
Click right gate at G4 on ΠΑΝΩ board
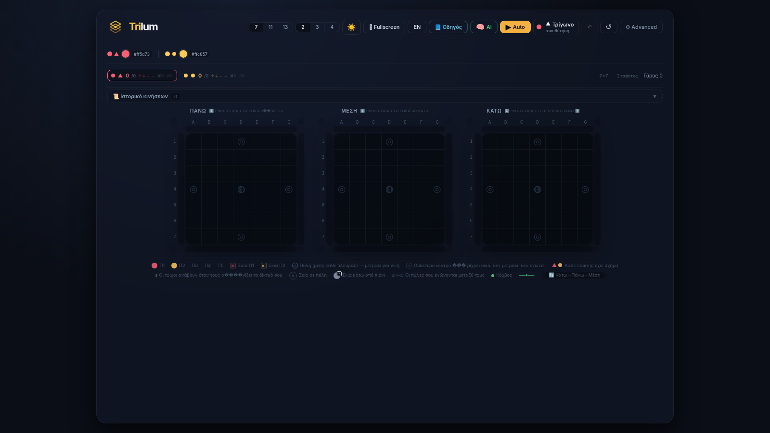289,190
